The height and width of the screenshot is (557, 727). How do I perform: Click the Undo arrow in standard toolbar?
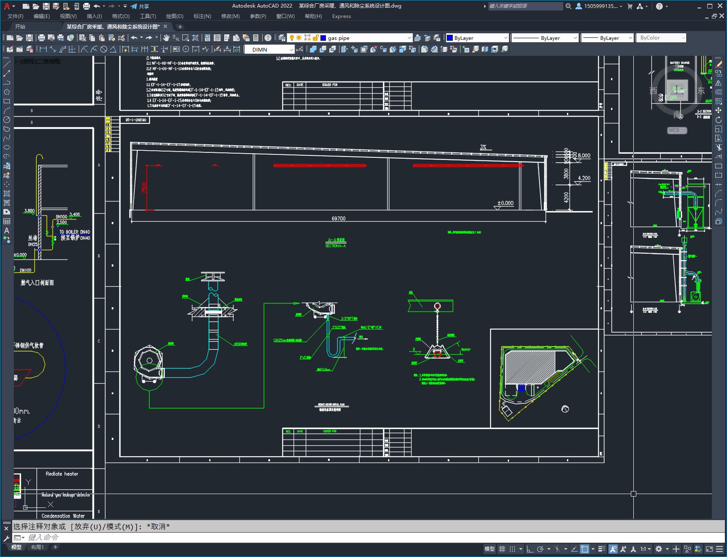coord(134,38)
